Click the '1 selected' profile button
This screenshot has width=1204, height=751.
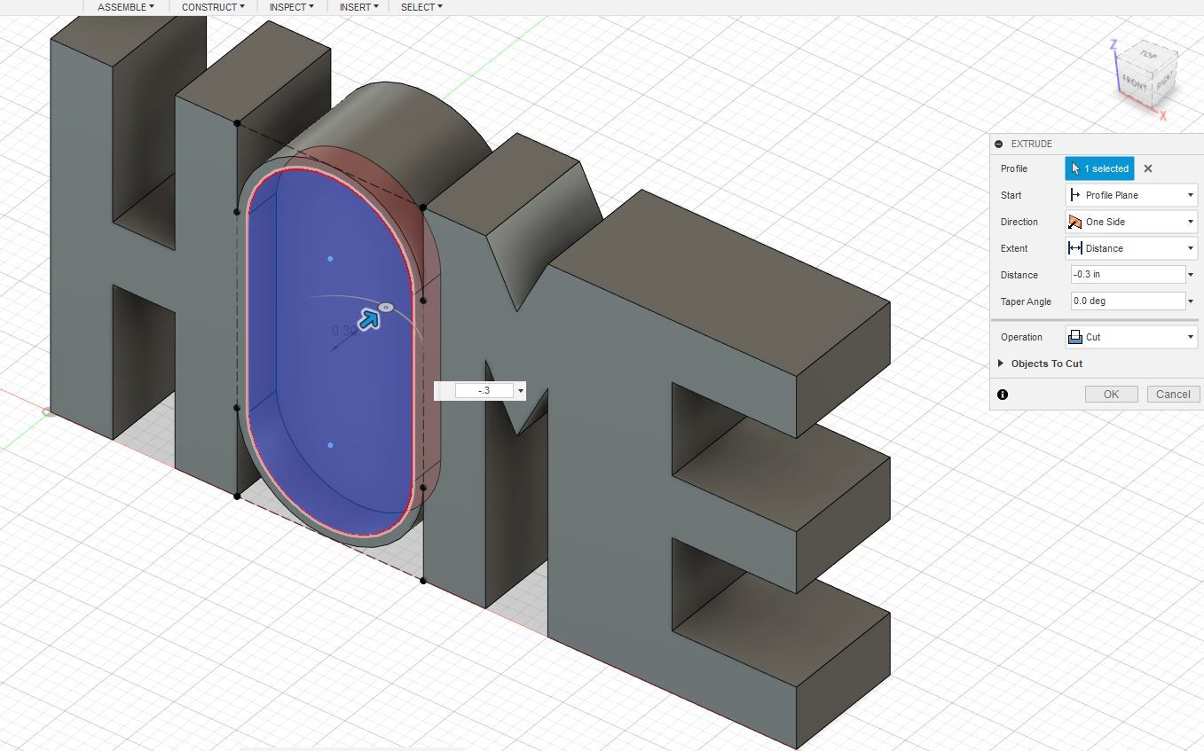pyautogui.click(x=1099, y=168)
